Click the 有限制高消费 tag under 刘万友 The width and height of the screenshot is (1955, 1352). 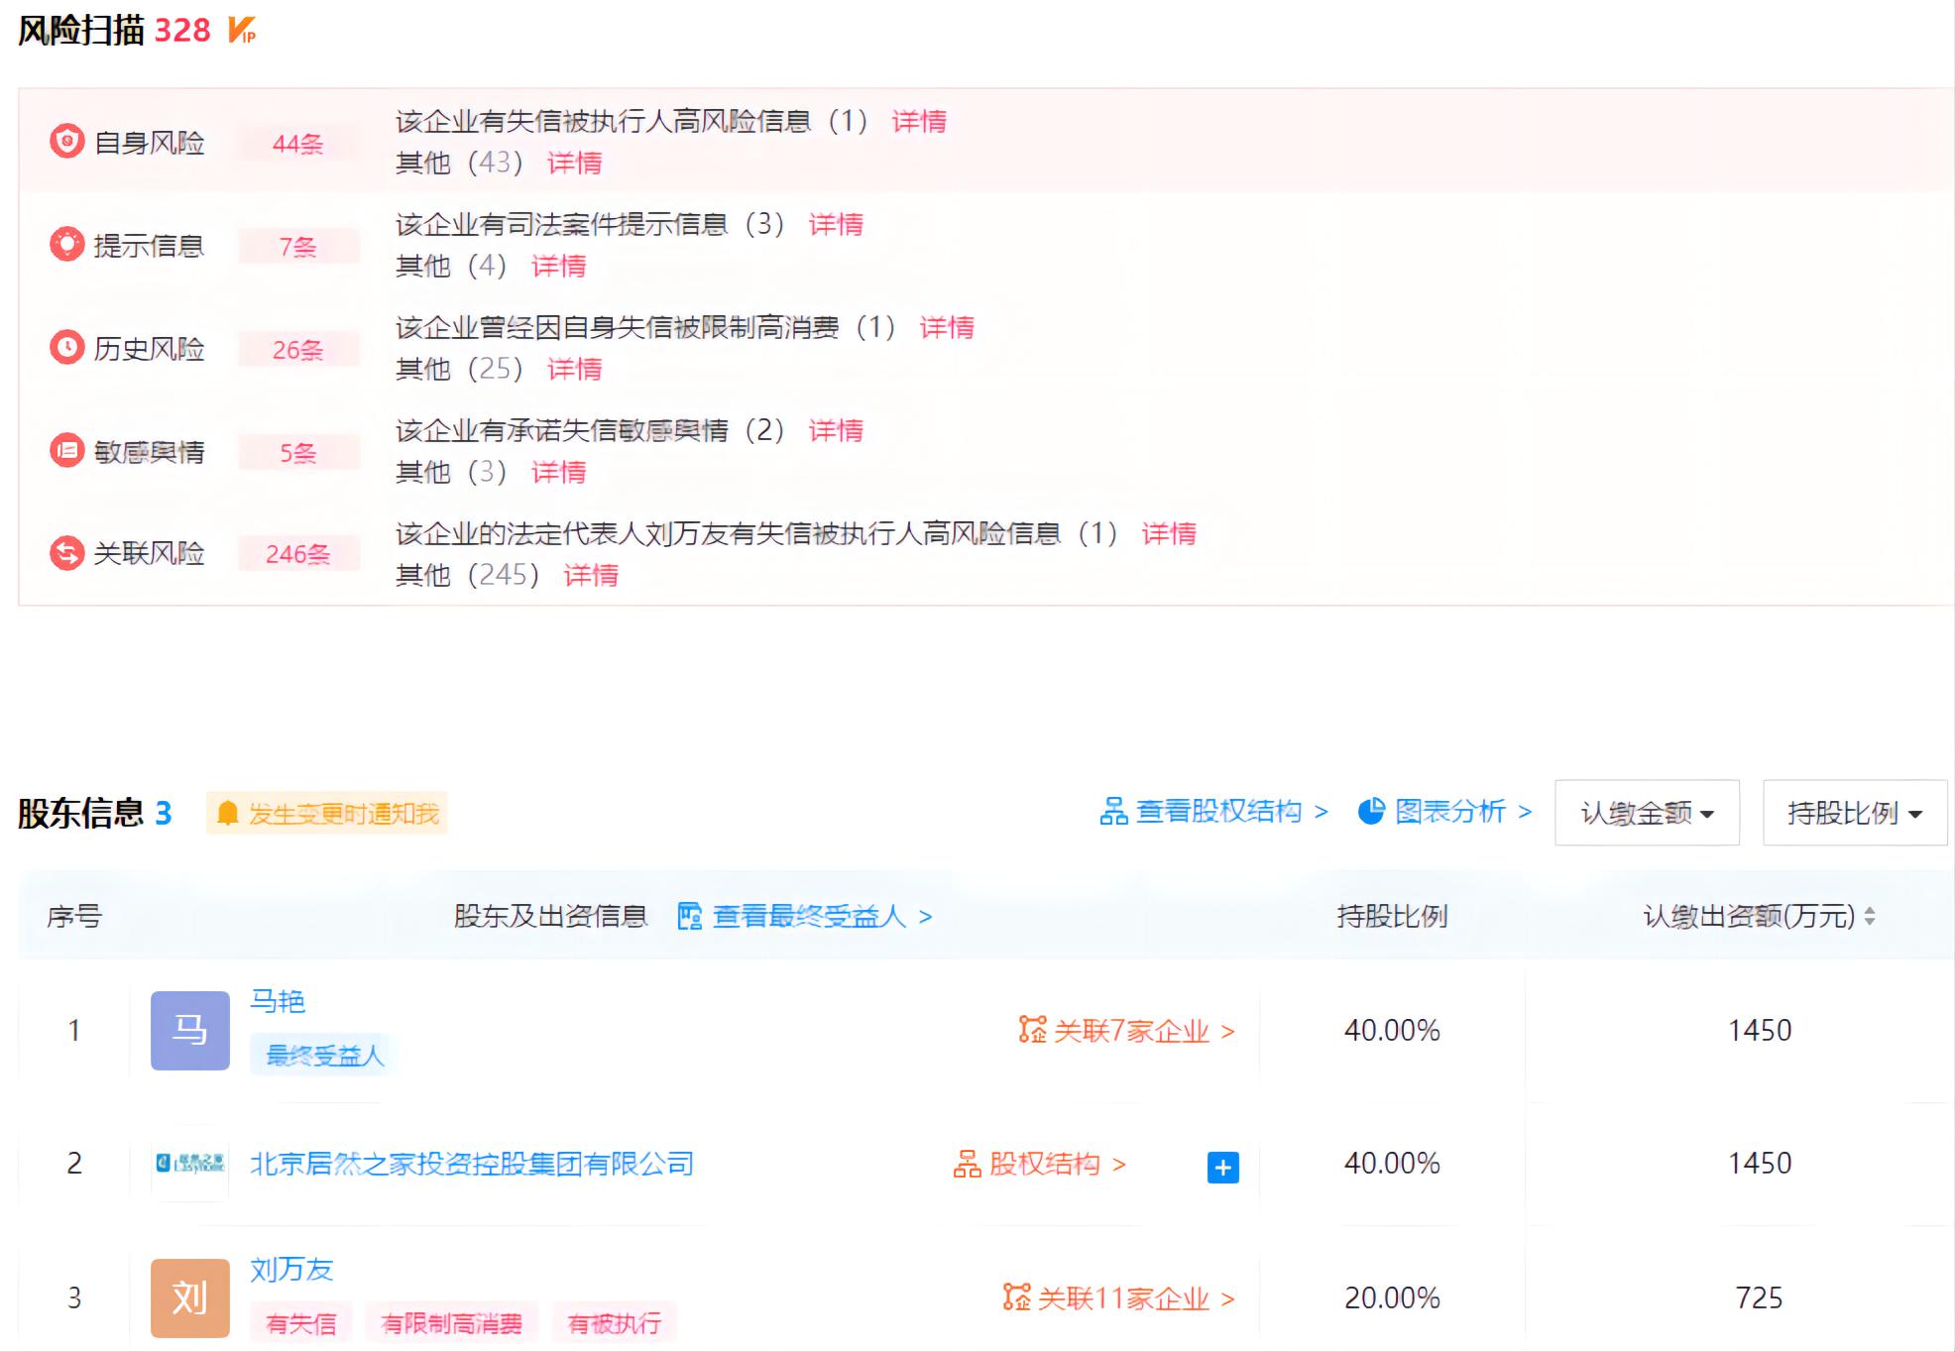(x=451, y=1323)
